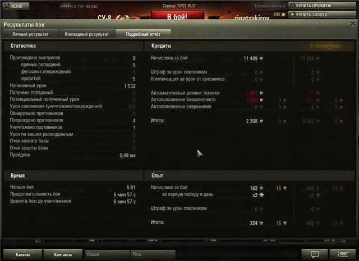Open the Контакты list

[63, 254]
